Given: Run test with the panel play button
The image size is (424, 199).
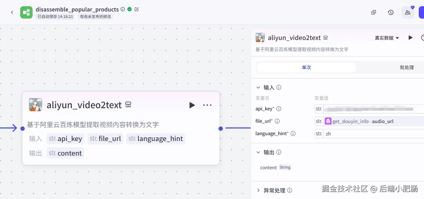Looking at the screenshot, I should coord(410,38).
